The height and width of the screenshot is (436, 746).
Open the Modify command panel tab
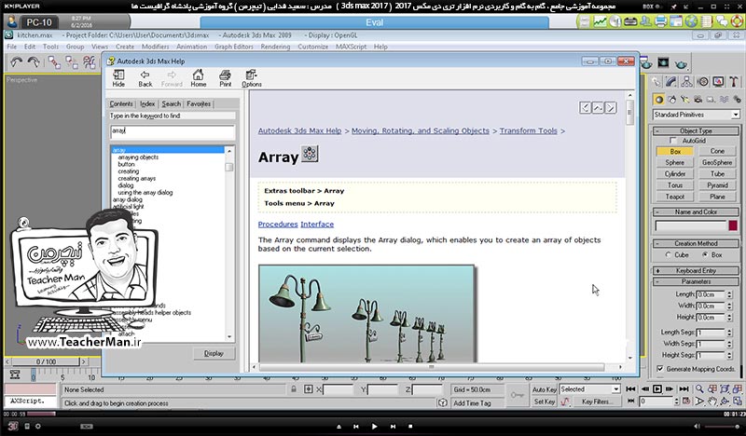(x=670, y=82)
